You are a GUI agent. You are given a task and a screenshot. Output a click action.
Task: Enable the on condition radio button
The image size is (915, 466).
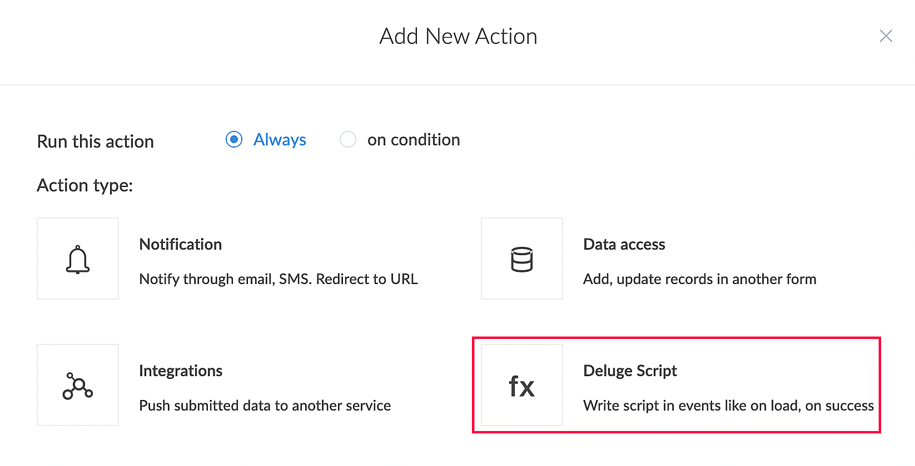pos(348,139)
